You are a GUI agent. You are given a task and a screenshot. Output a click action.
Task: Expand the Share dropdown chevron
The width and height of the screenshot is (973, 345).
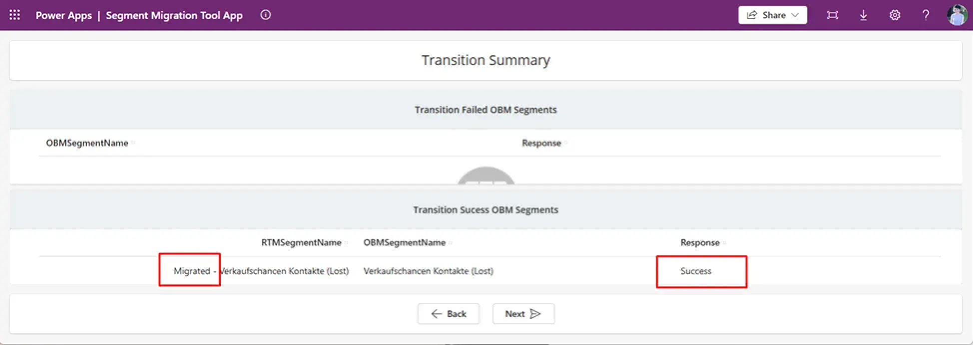pos(796,15)
